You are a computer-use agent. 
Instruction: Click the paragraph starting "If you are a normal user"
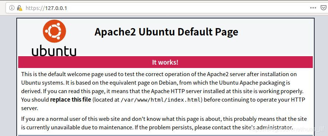164,123
